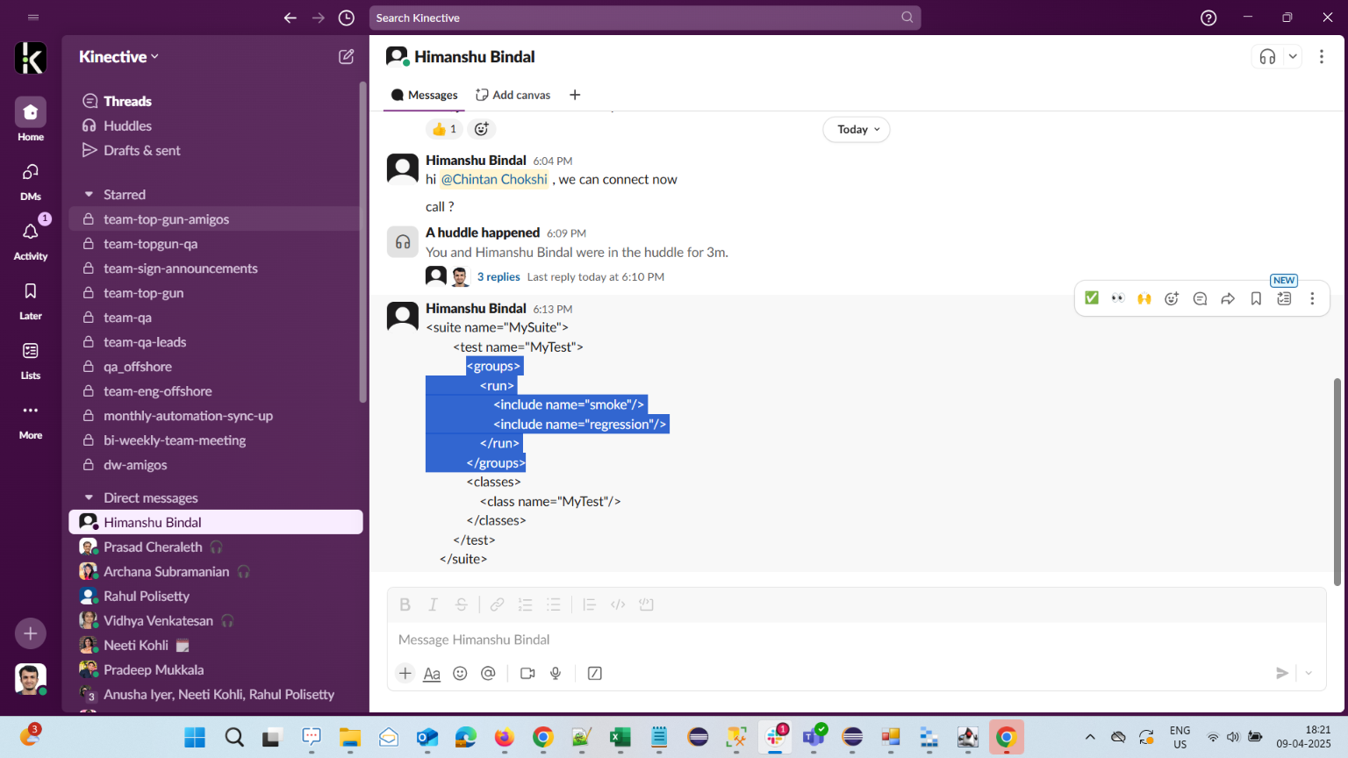The image size is (1348, 758).
Task: React with the eyes emoji
Action: click(x=1118, y=298)
